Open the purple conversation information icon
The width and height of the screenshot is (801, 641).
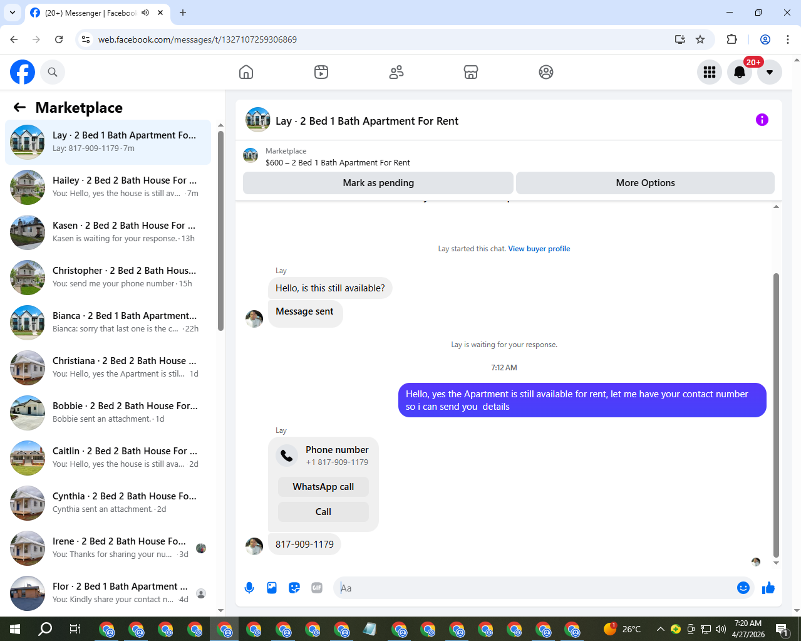(x=762, y=120)
